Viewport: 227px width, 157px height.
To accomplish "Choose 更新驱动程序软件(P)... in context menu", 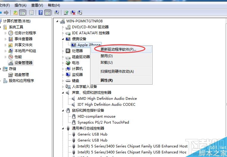I will coord(121,49).
